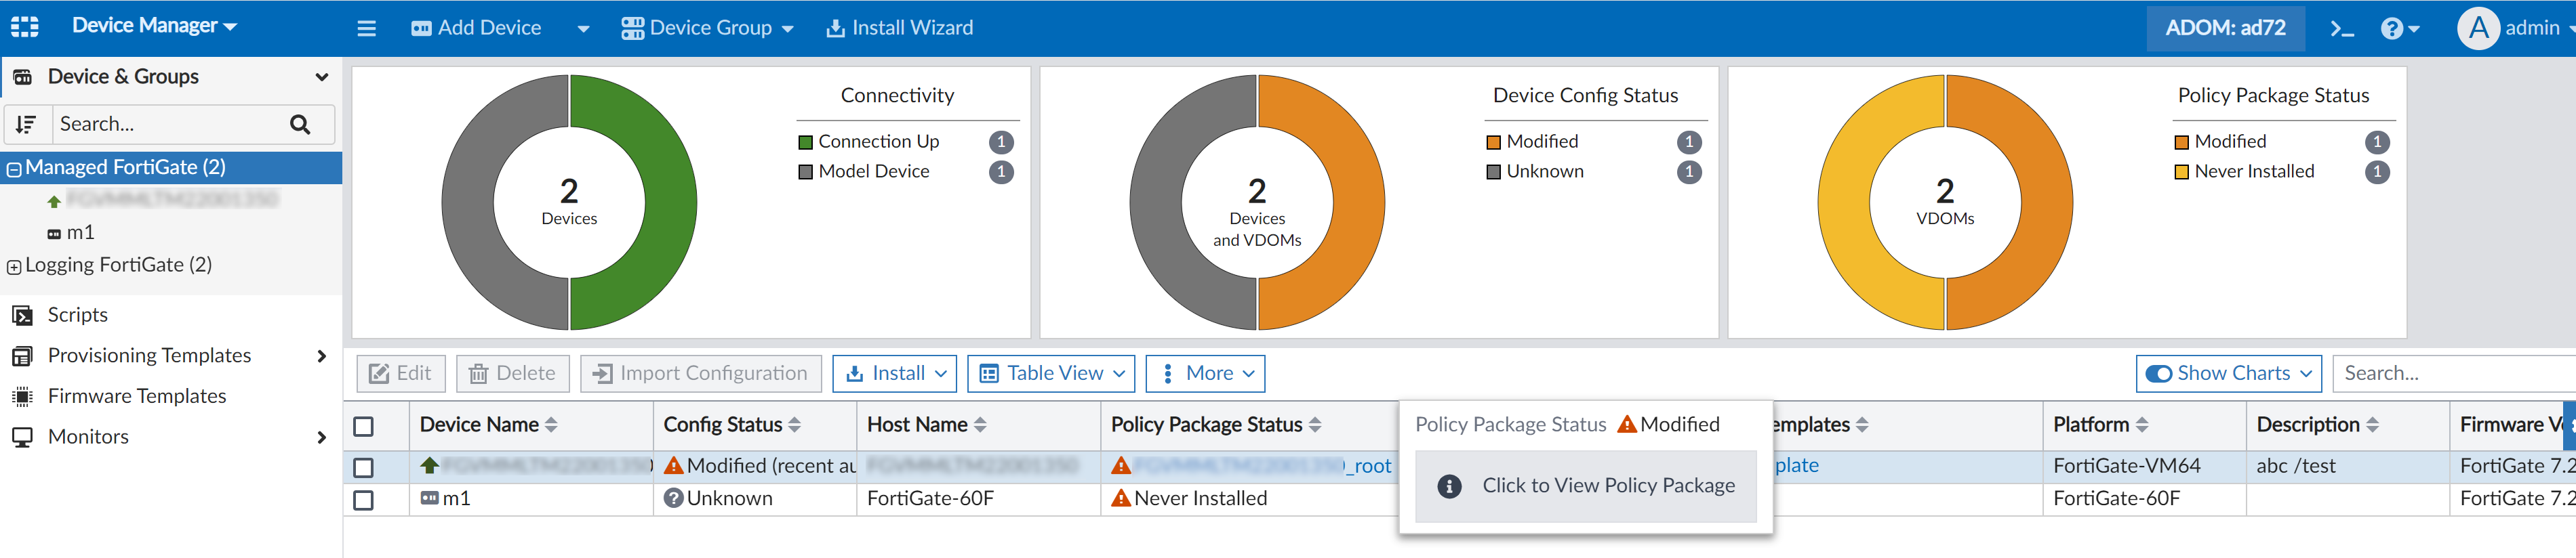
Task: Click the green Connection Up legend swatch
Action: pos(805,142)
